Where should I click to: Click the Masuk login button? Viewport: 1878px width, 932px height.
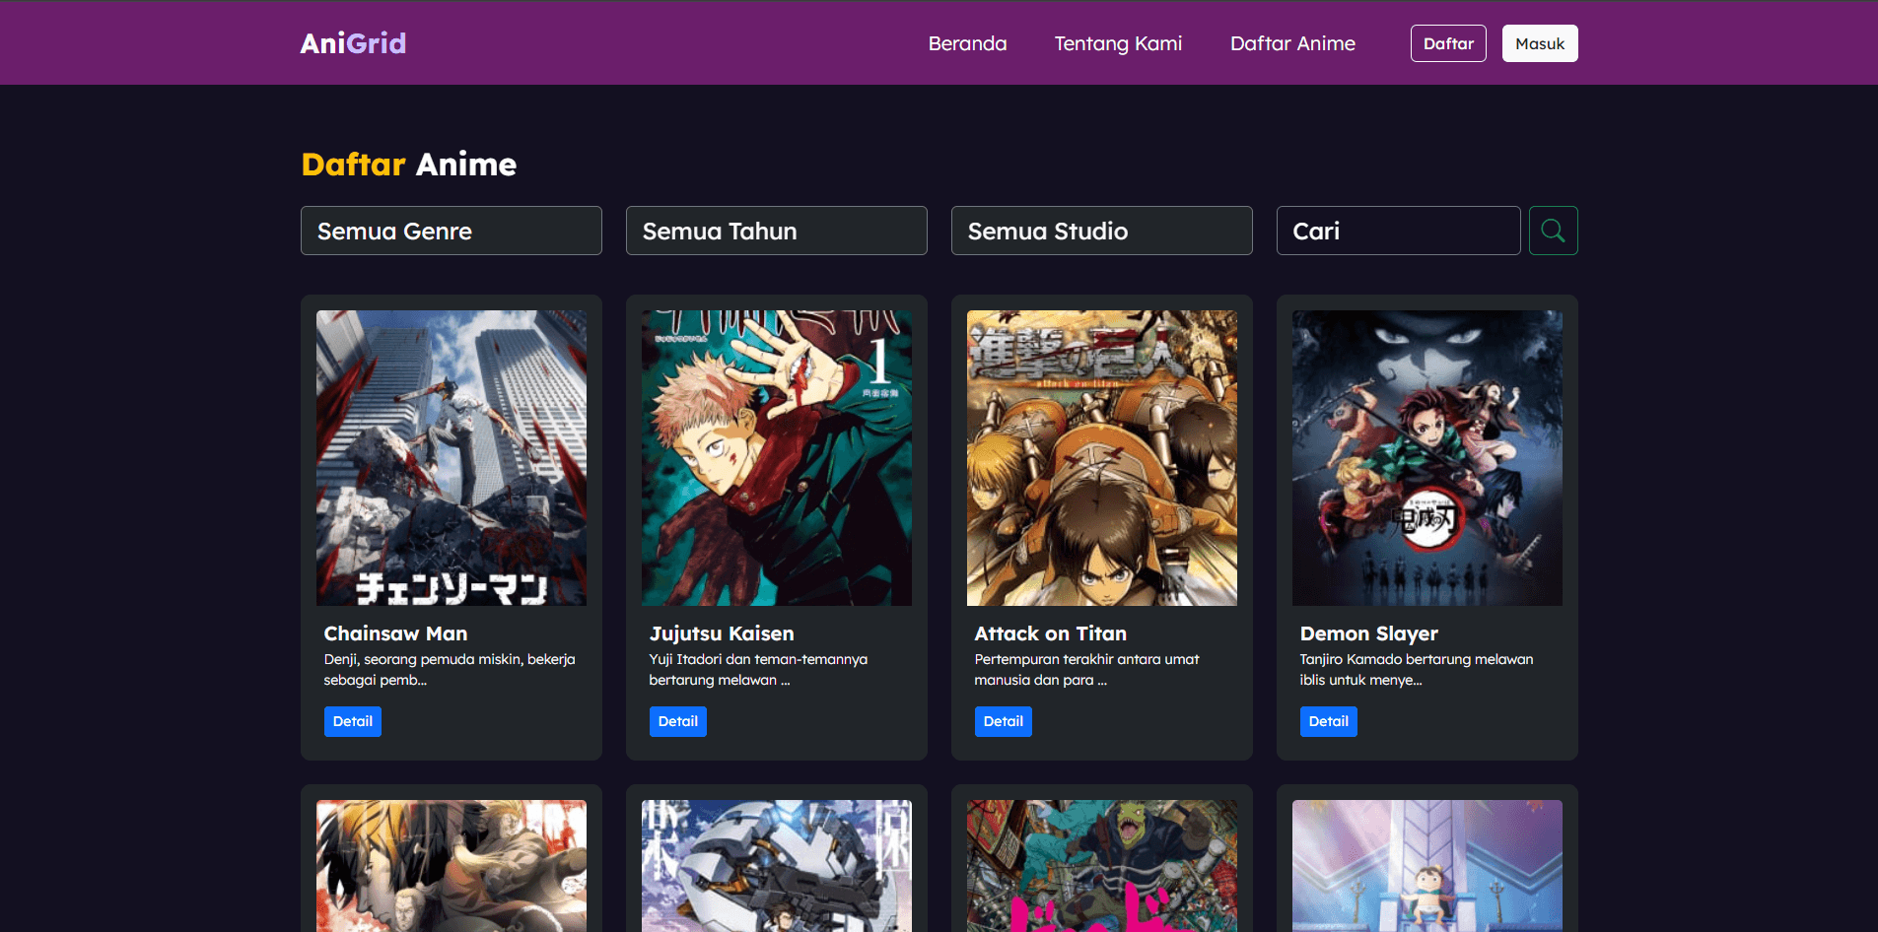1540,43
